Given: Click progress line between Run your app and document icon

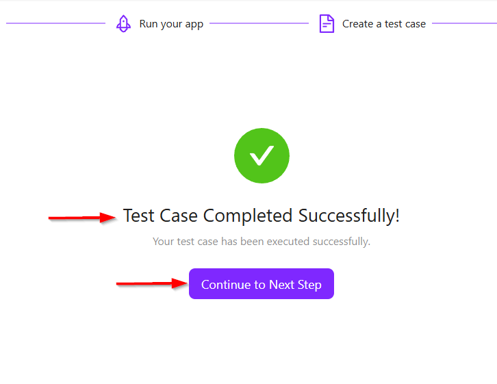Looking at the screenshot, I should coord(259,23).
